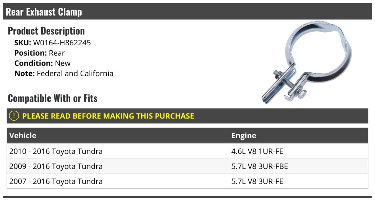
Task: Click the SKU value W0164-H862245
Action: pyautogui.click(x=62, y=43)
